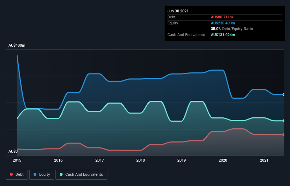Screen dimensions: 290x186
Task: Click the Debt row label in tooltip
Action: click(171, 17)
